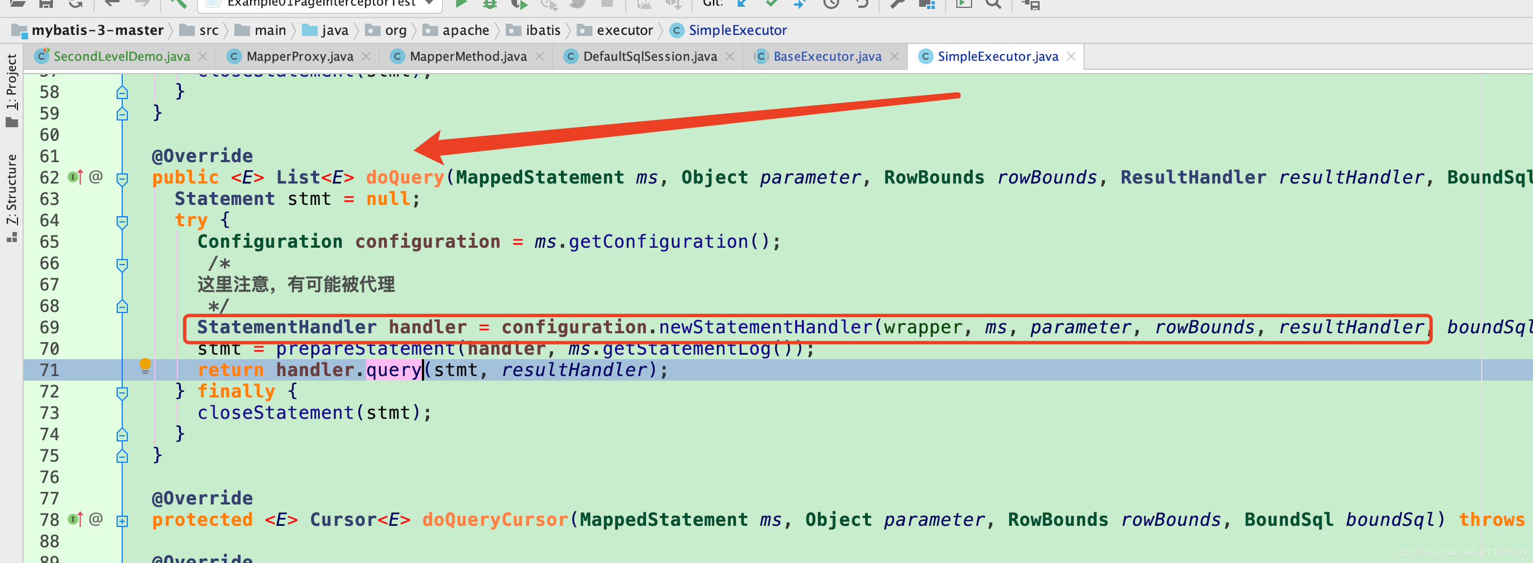Image resolution: width=1533 pixels, height=563 pixels.
Task: Toggle fold marker on line 58
Action: coord(122,92)
